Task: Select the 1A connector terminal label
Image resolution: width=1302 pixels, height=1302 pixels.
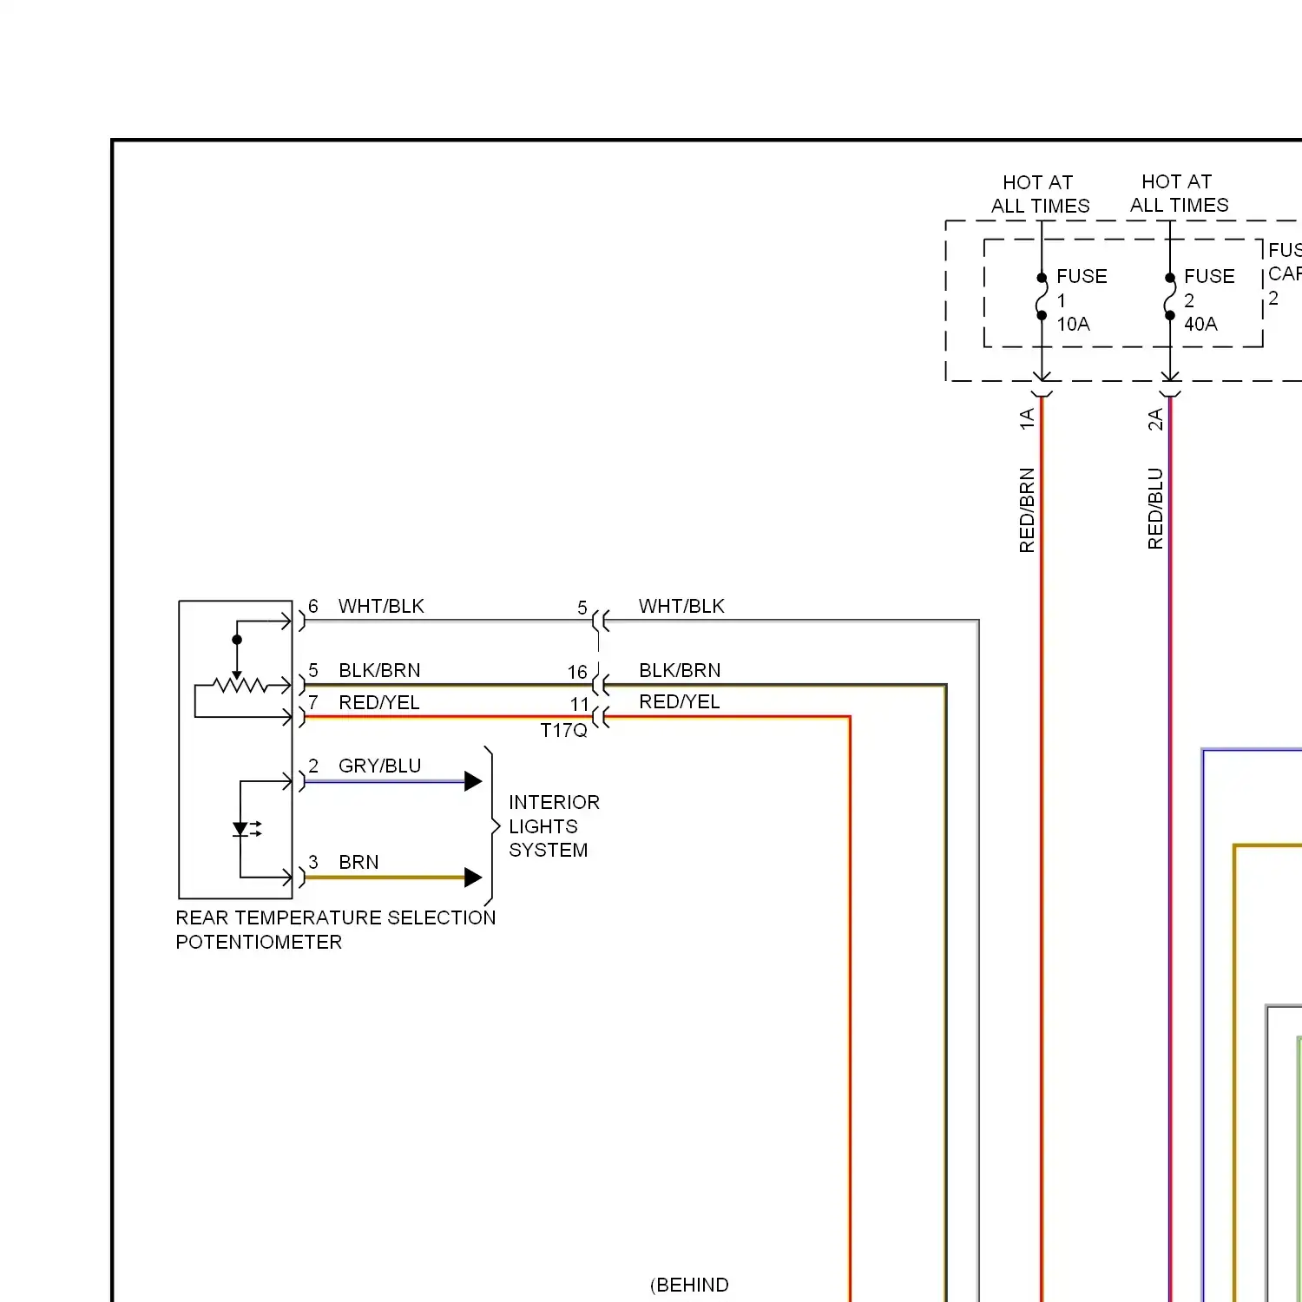Action: pyautogui.click(x=1027, y=419)
